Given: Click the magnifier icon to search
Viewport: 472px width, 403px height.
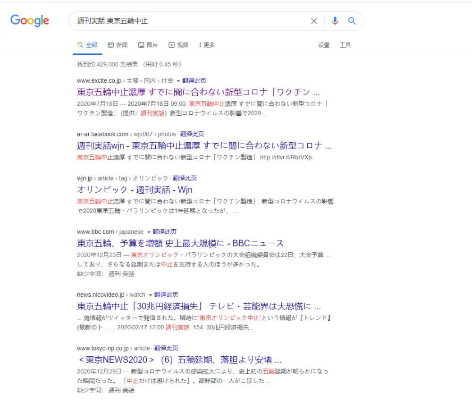Looking at the screenshot, I should [x=352, y=21].
